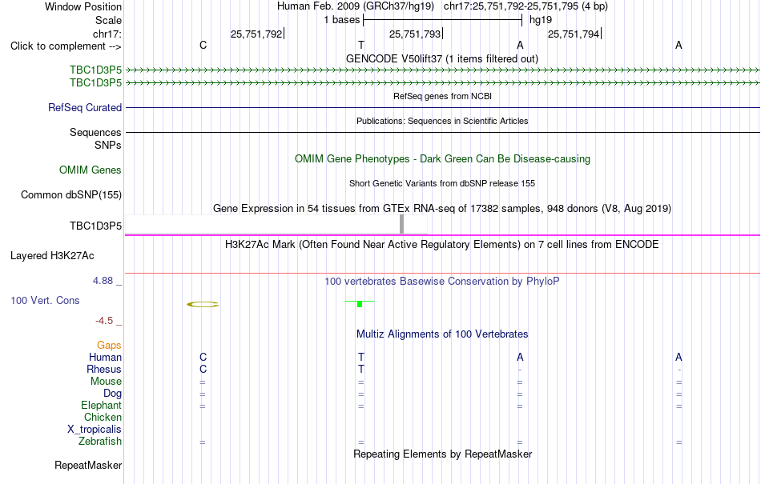Screen dimensions: 761x484
Task: Click the orange Gaps label
Action: 109,345
